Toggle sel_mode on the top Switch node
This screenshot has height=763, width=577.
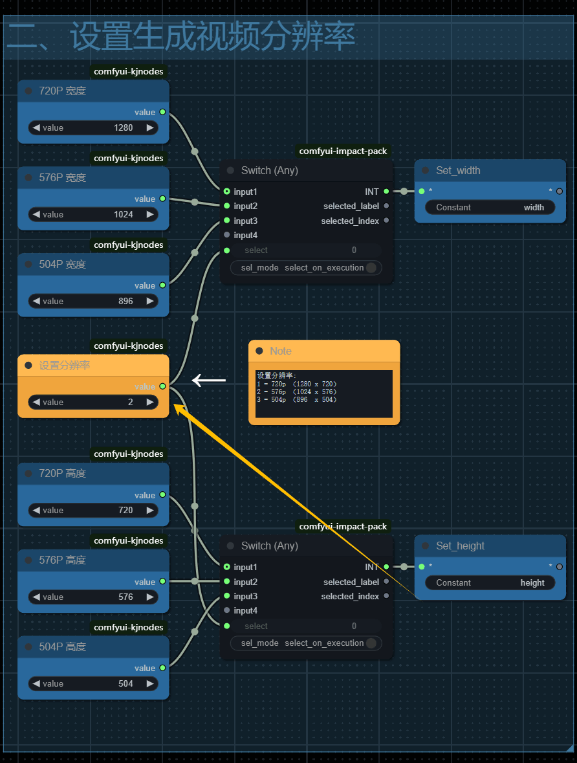371,268
